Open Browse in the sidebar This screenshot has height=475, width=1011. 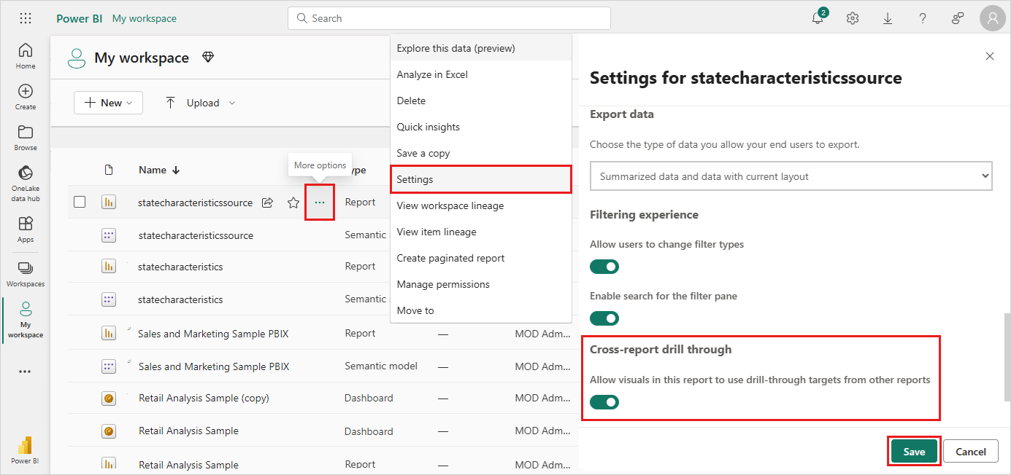pyautogui.click(x=26, y=138)
